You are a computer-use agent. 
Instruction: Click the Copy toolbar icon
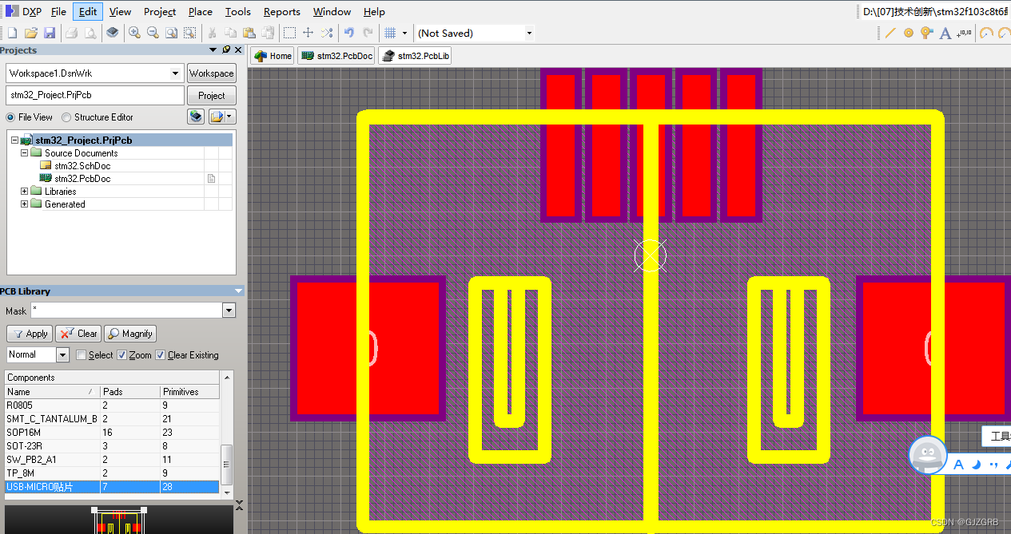[230, 33]
